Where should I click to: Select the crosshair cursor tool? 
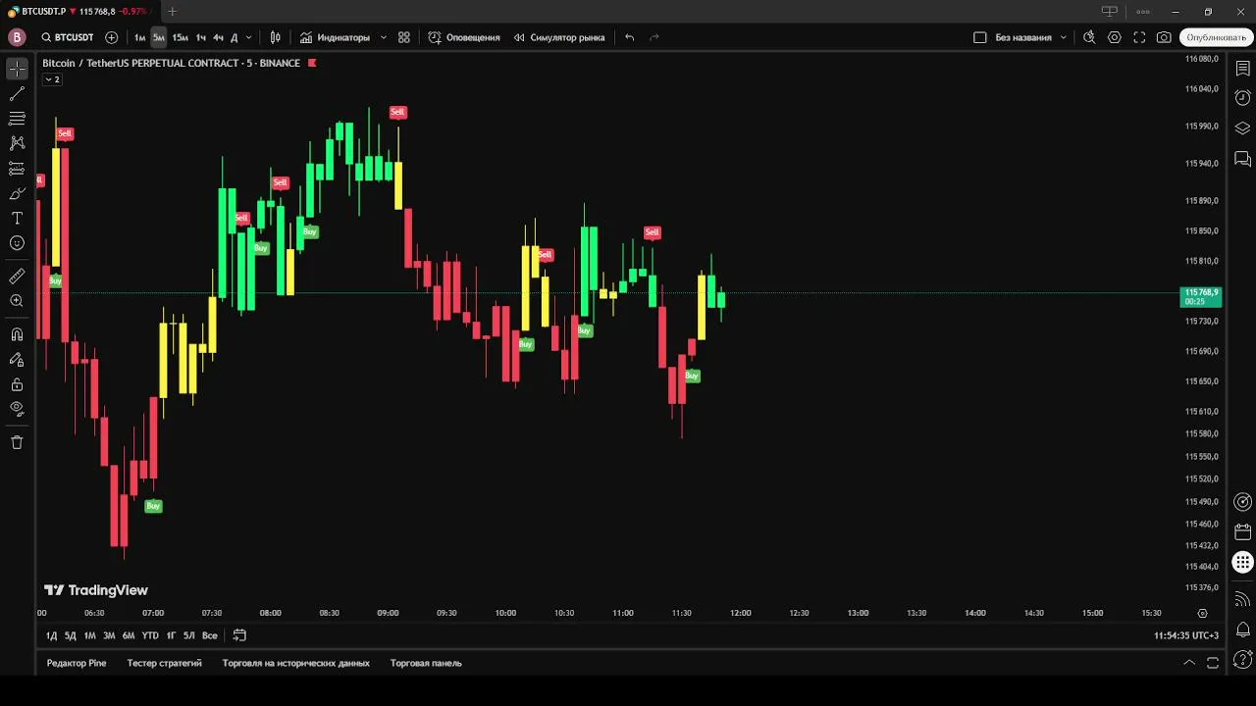pyautogui.click(x=17, y=69)
